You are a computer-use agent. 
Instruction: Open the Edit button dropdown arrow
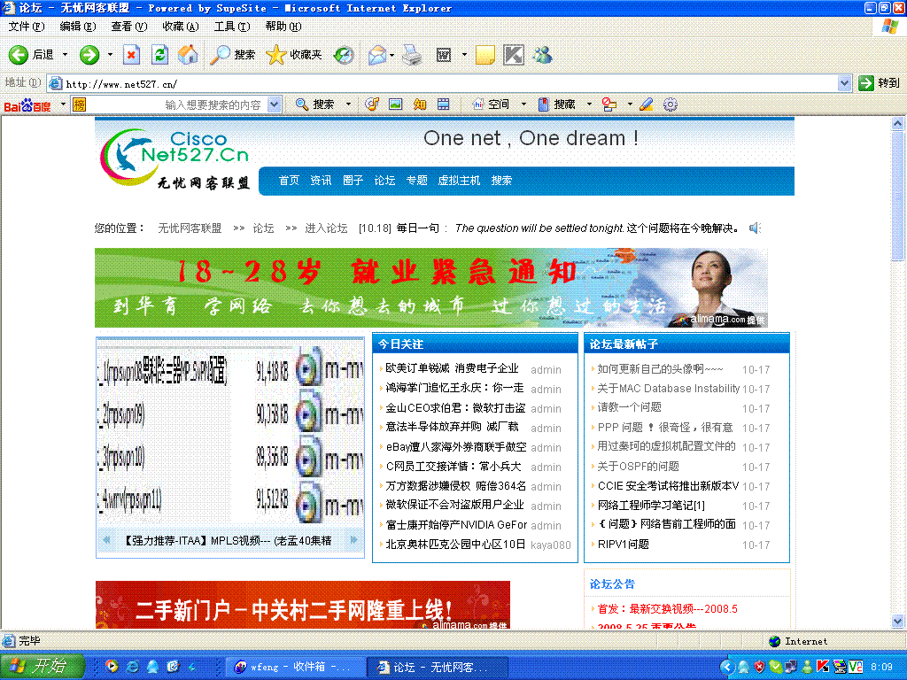(464, 56)
